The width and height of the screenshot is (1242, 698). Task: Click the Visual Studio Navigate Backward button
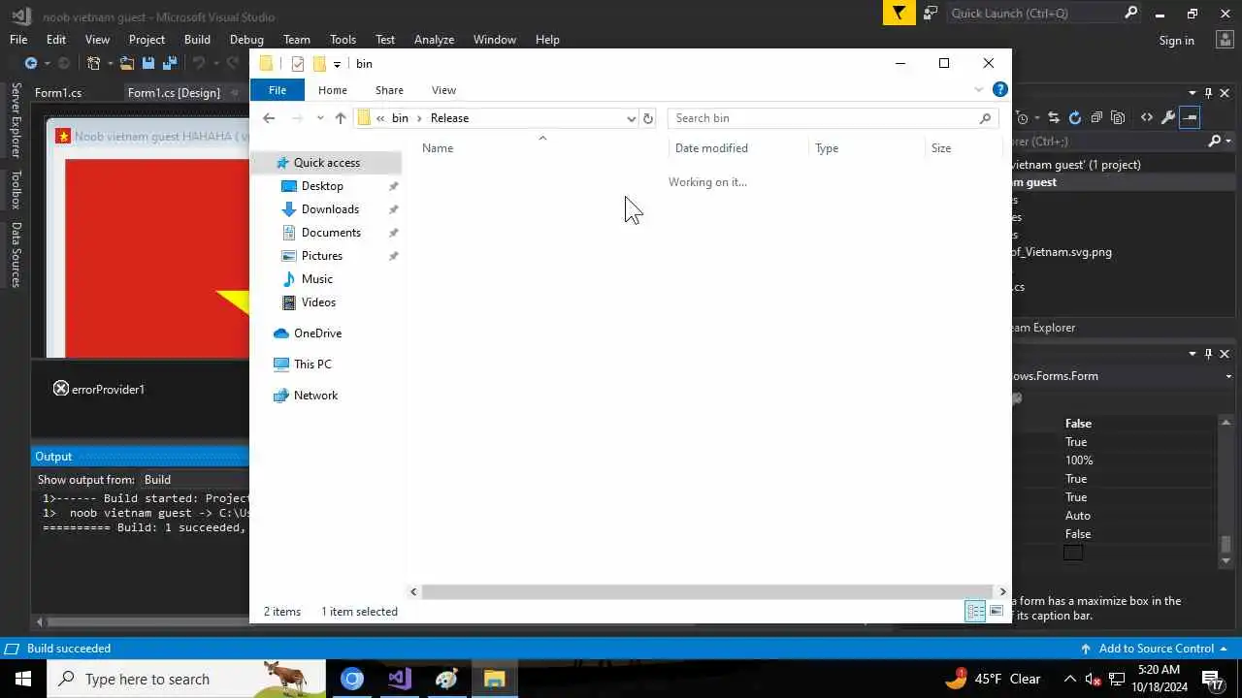(31, 63)
